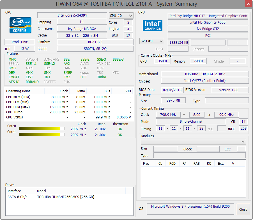253x220 pixels.
Task: Click the Intel Graphics logo
Action: click(x=153, y=25)
